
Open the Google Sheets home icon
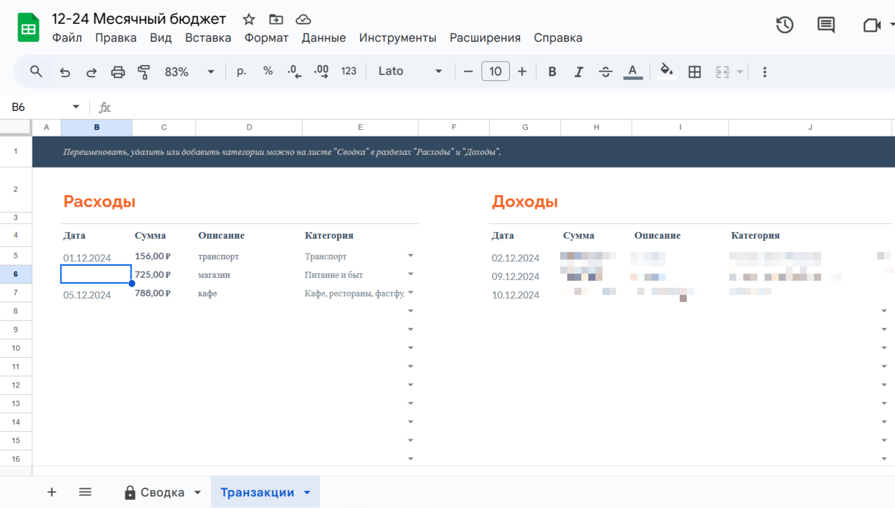pyautogui.click(x=28, y=27)
